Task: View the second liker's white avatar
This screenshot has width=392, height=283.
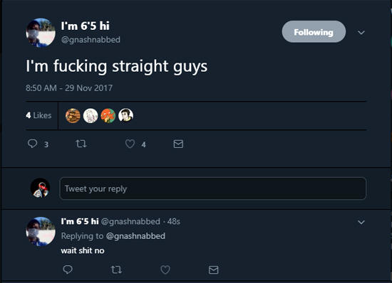Action: [x=91, y=116]
